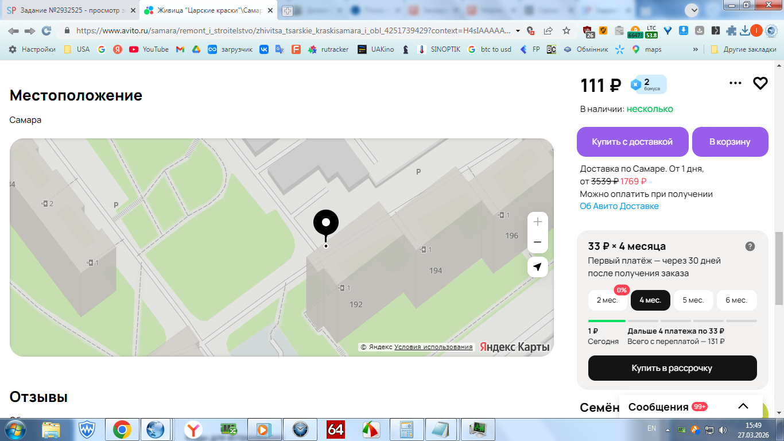Select the 2 мес. installment option
Viewport: 784px width, 441px height.
(607, 300)
